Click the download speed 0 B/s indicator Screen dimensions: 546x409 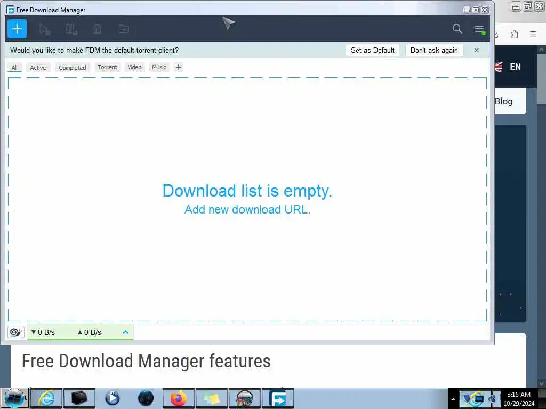[x=43, y=332]
